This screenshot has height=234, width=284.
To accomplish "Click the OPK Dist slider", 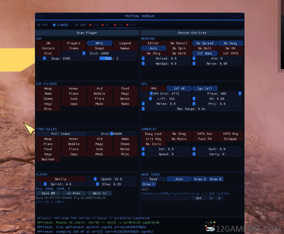I will click(x=166, y=94).
